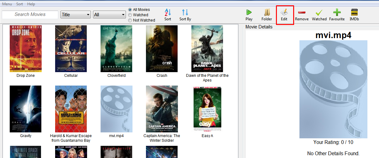Open the movie Folder location
Viewport: 379px width, 158px height.
(x=267, y=15)
